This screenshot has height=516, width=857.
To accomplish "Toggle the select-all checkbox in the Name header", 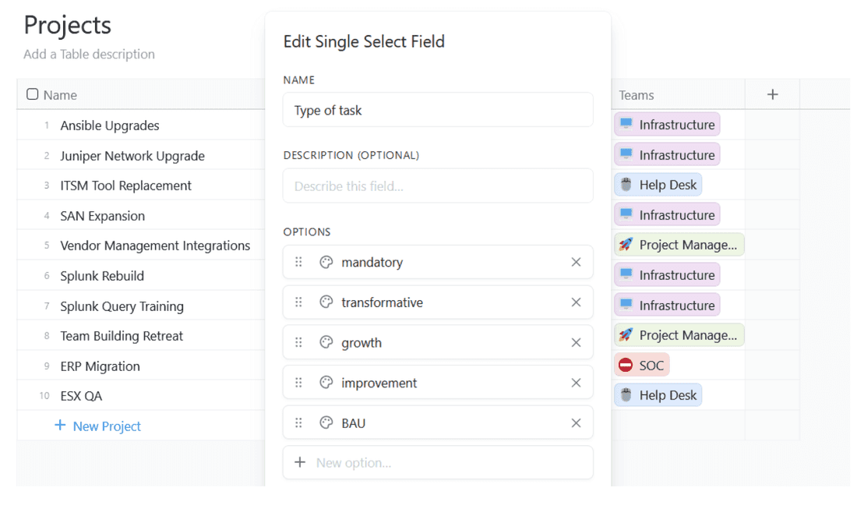I will point(32,94).
